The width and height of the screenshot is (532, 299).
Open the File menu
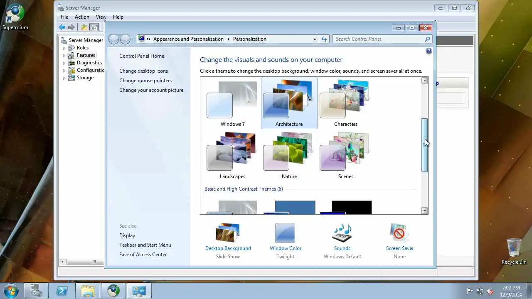pyautogui.click(x=64, y=17)
